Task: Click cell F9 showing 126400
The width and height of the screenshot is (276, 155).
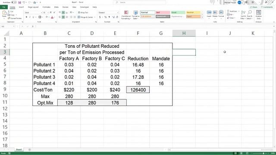Action: [138, 90]
